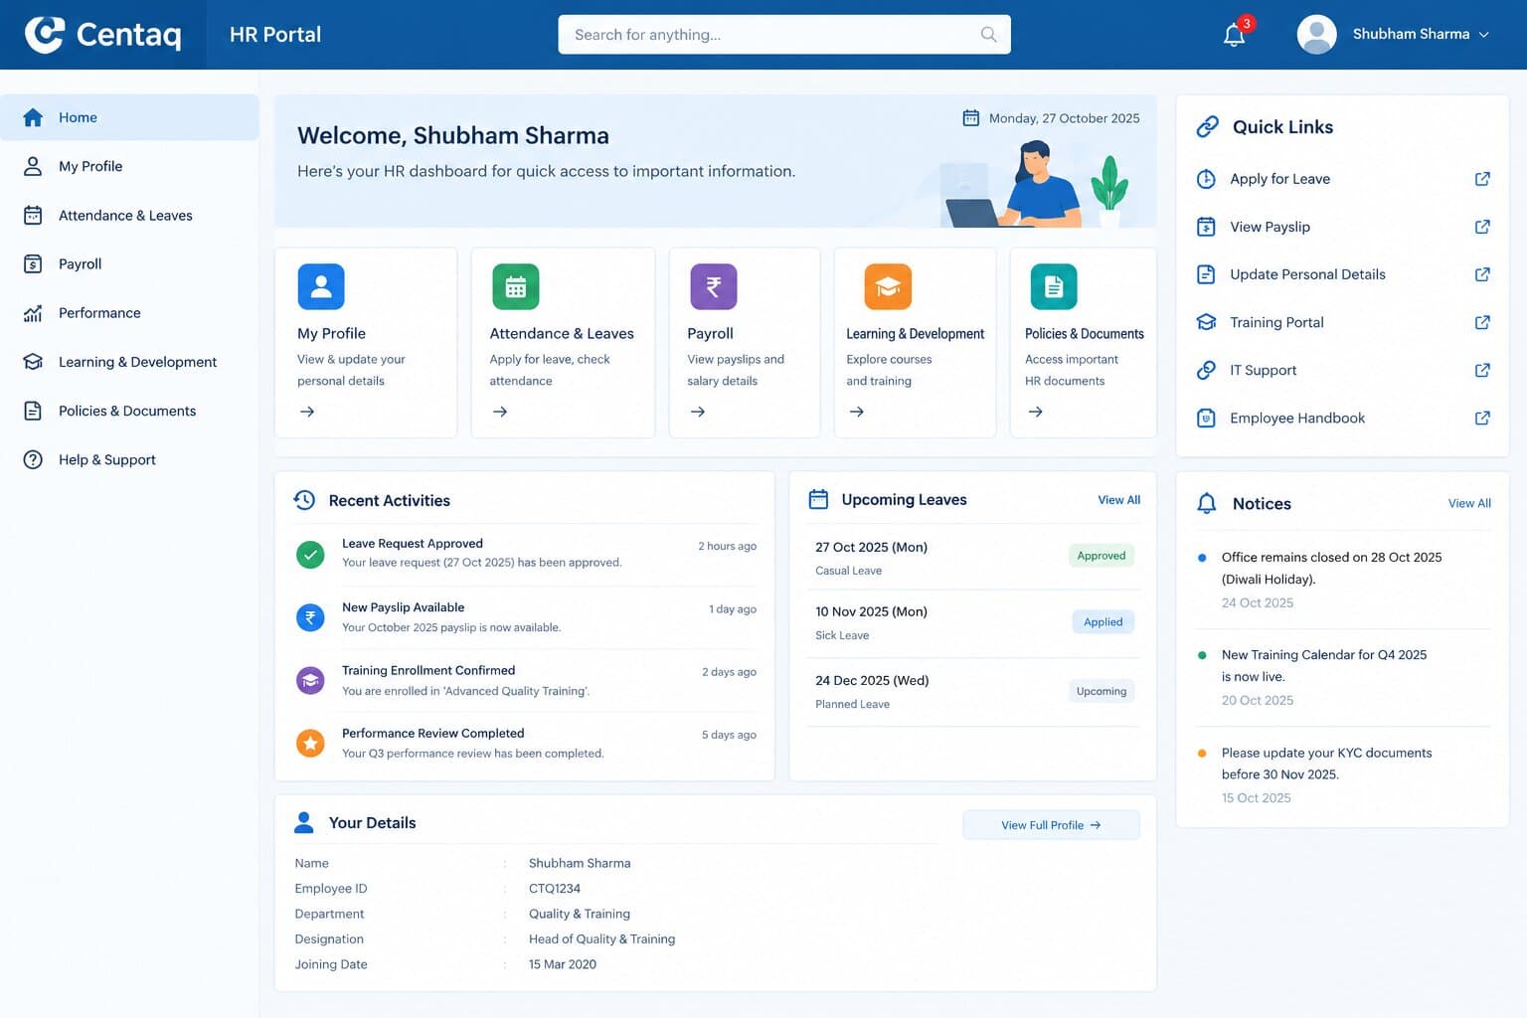Open the KYC documents update notice
1527x1018 pixels.
(x=1342, y=774)
